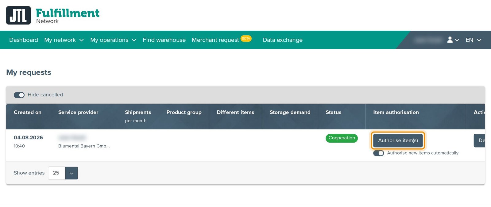The width and height of the screenshot is (491, 207).
Task: Click the cut-off action button in the Blumental row
Action: point(479,140)
